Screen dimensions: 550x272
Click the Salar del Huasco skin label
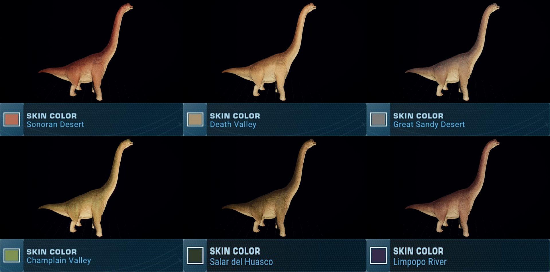tap(241, 262)
